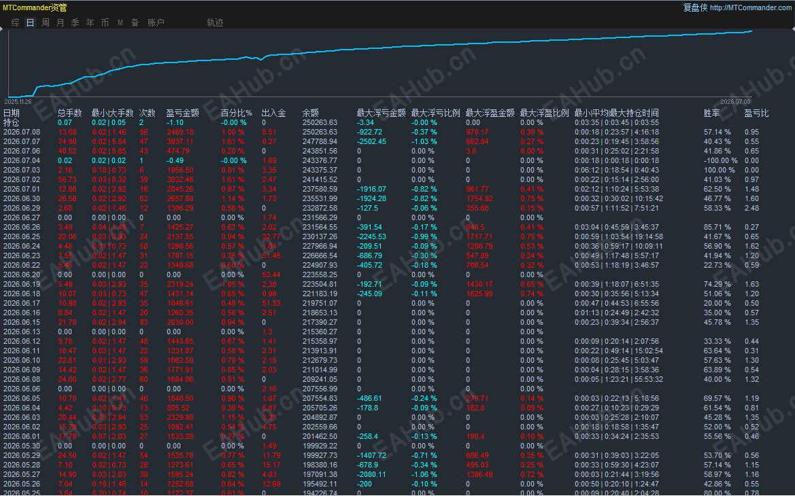
Task: Click the MTCommander资管 title
Action: [x=35, y=7]
